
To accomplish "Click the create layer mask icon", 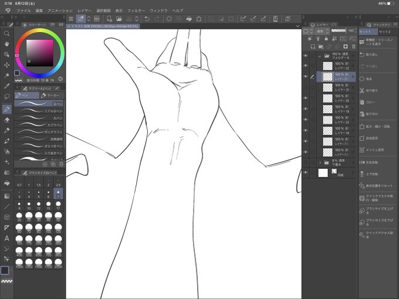I will pos(345,46).
